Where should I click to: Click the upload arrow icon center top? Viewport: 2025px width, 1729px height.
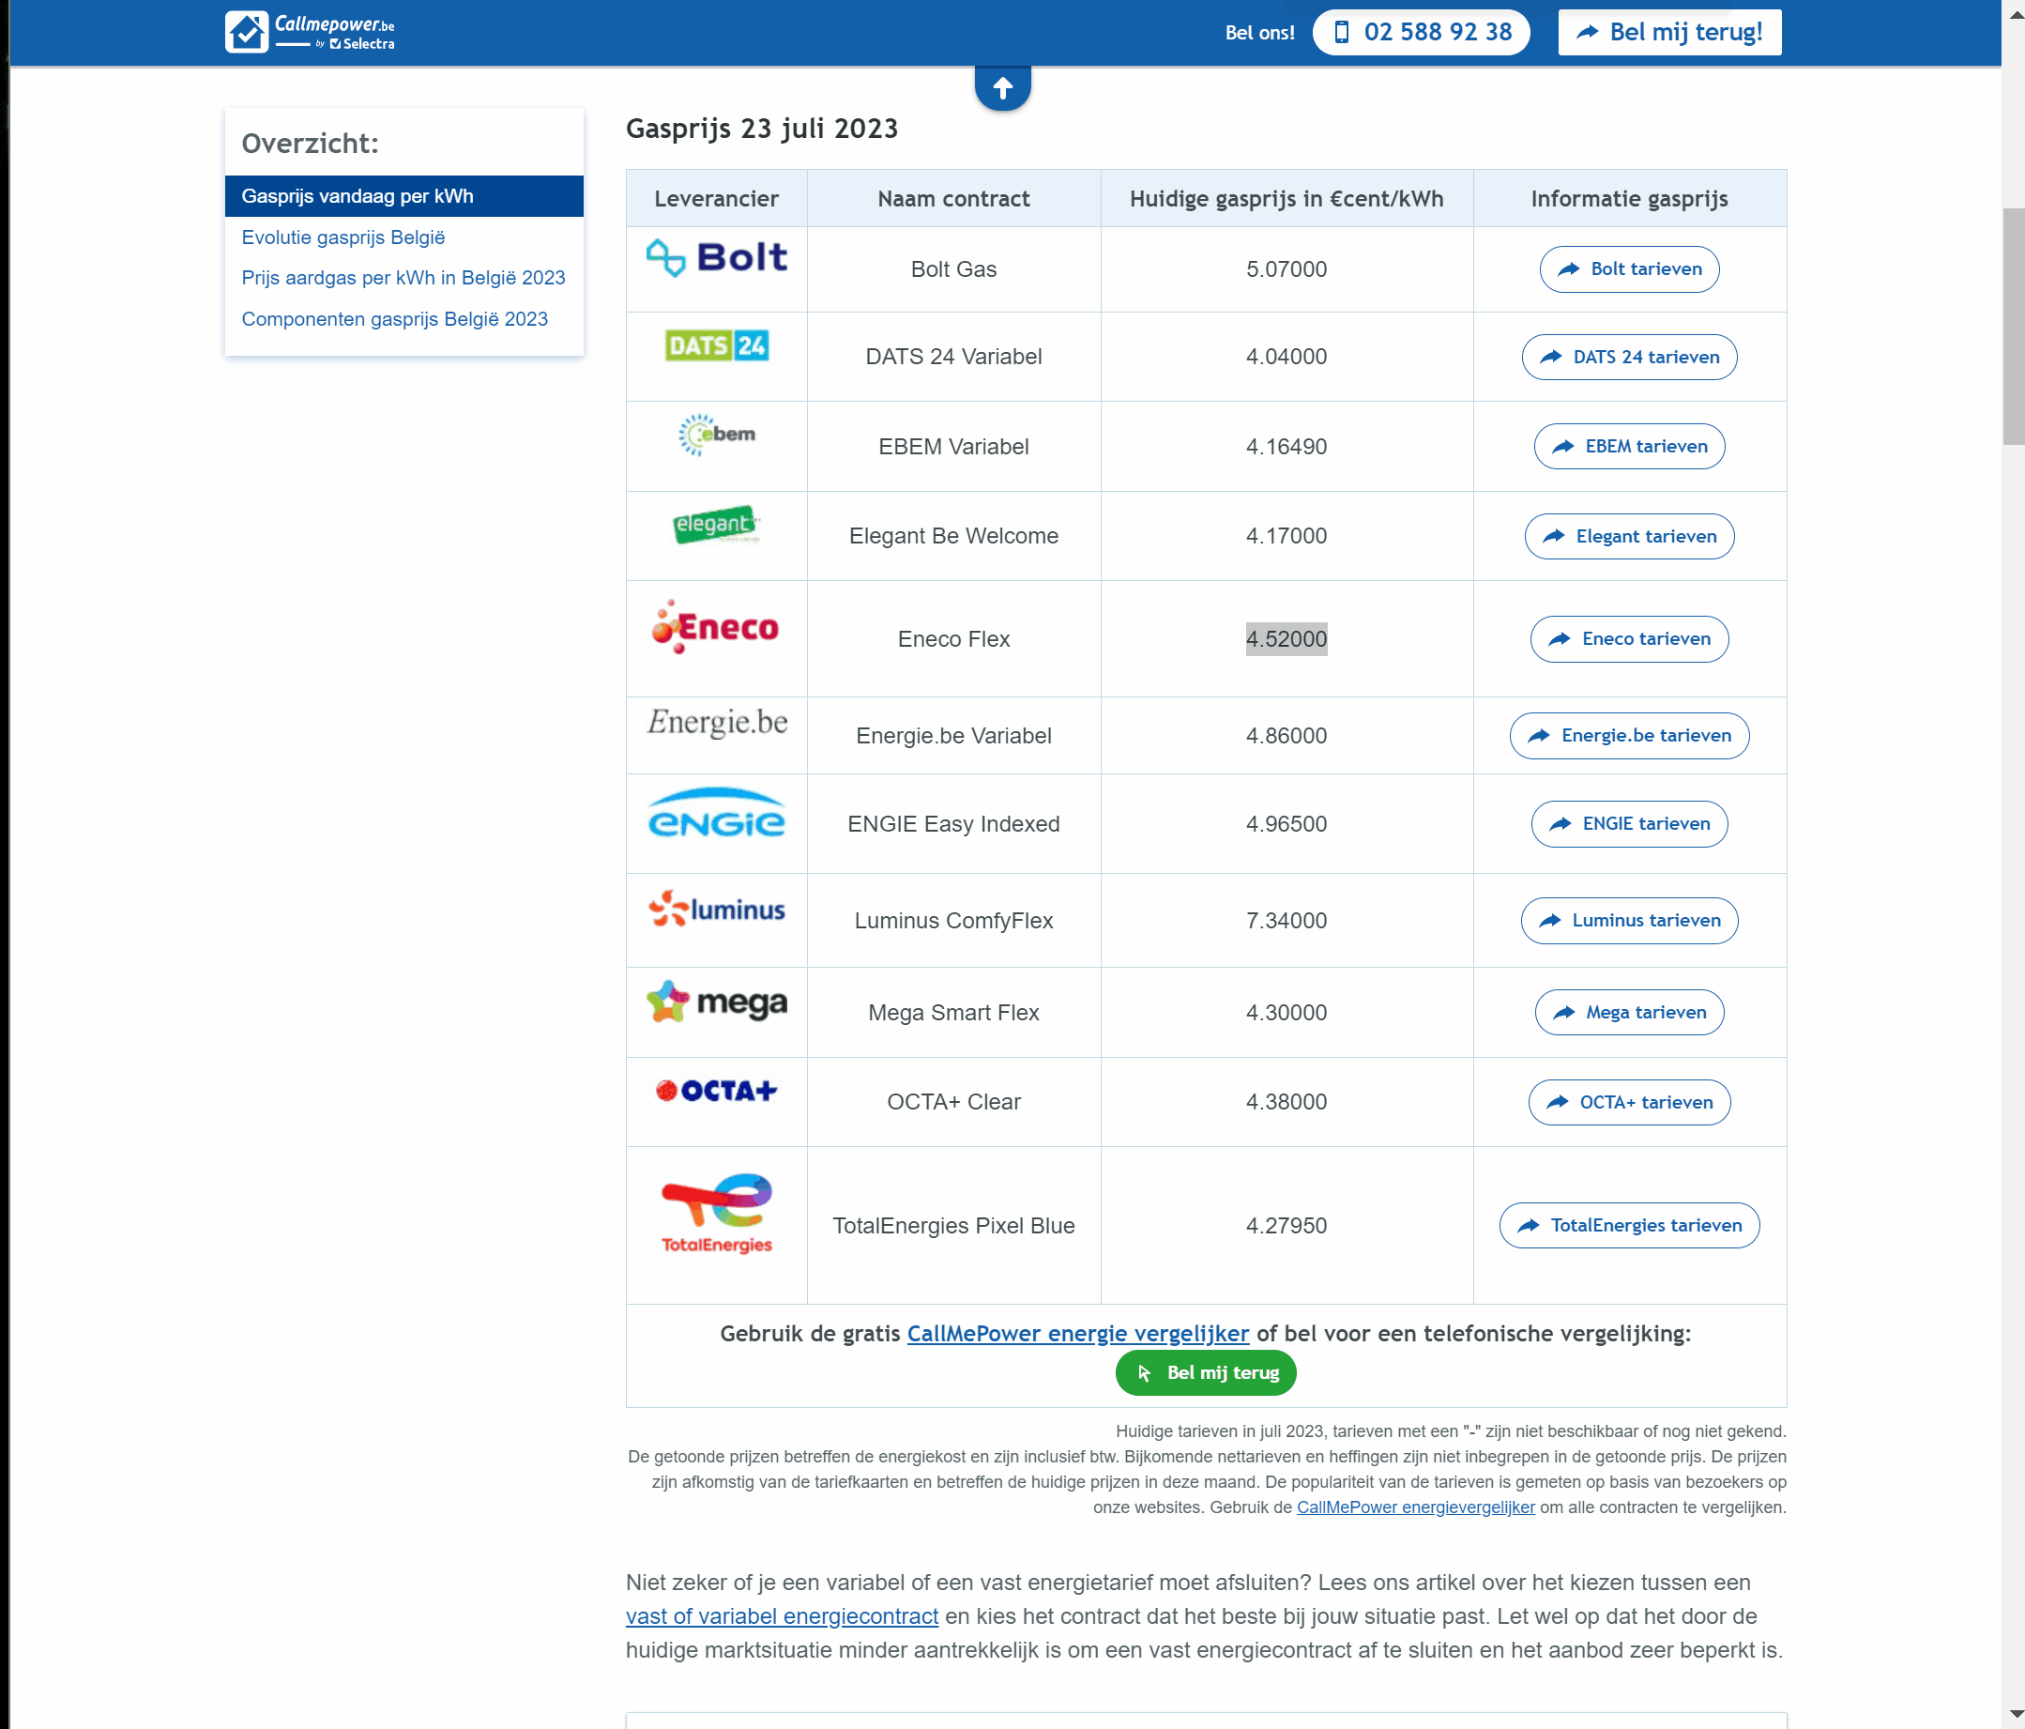click(1003, 85)
